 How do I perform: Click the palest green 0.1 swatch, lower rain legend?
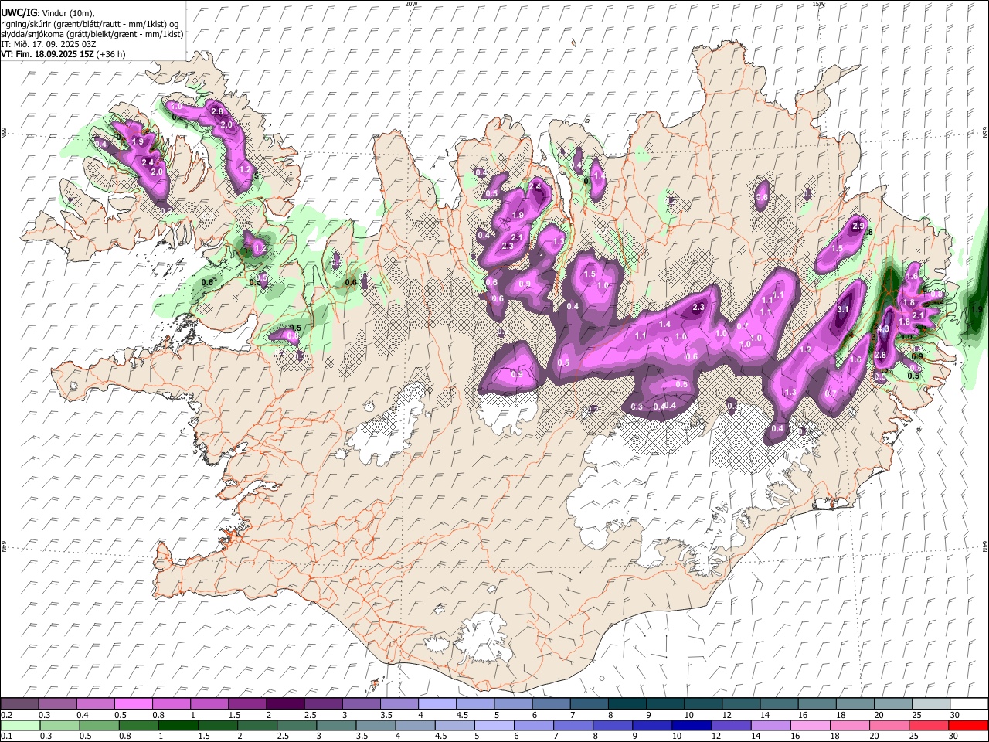pos(20,725)
